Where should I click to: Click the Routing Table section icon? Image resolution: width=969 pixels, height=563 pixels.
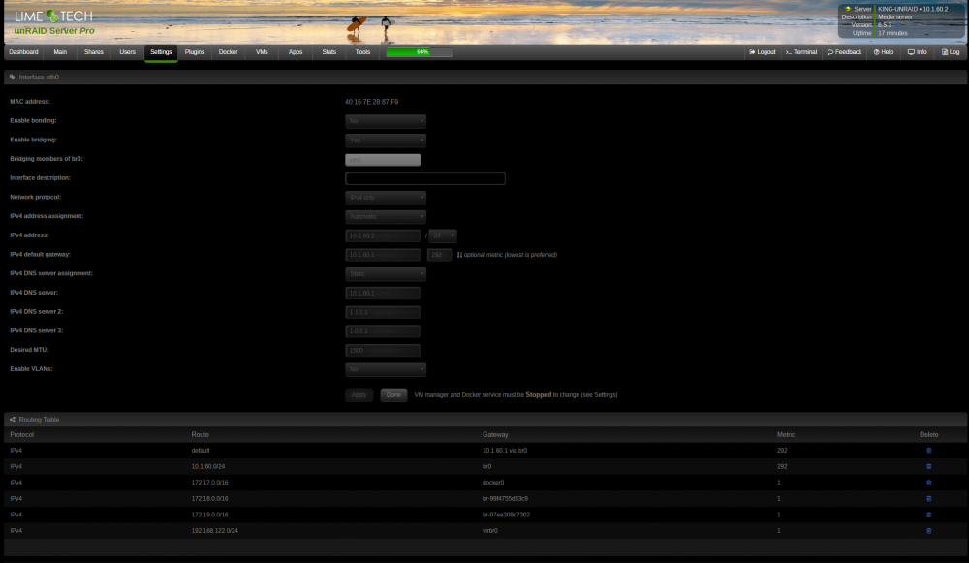click(x=13, y=420)
